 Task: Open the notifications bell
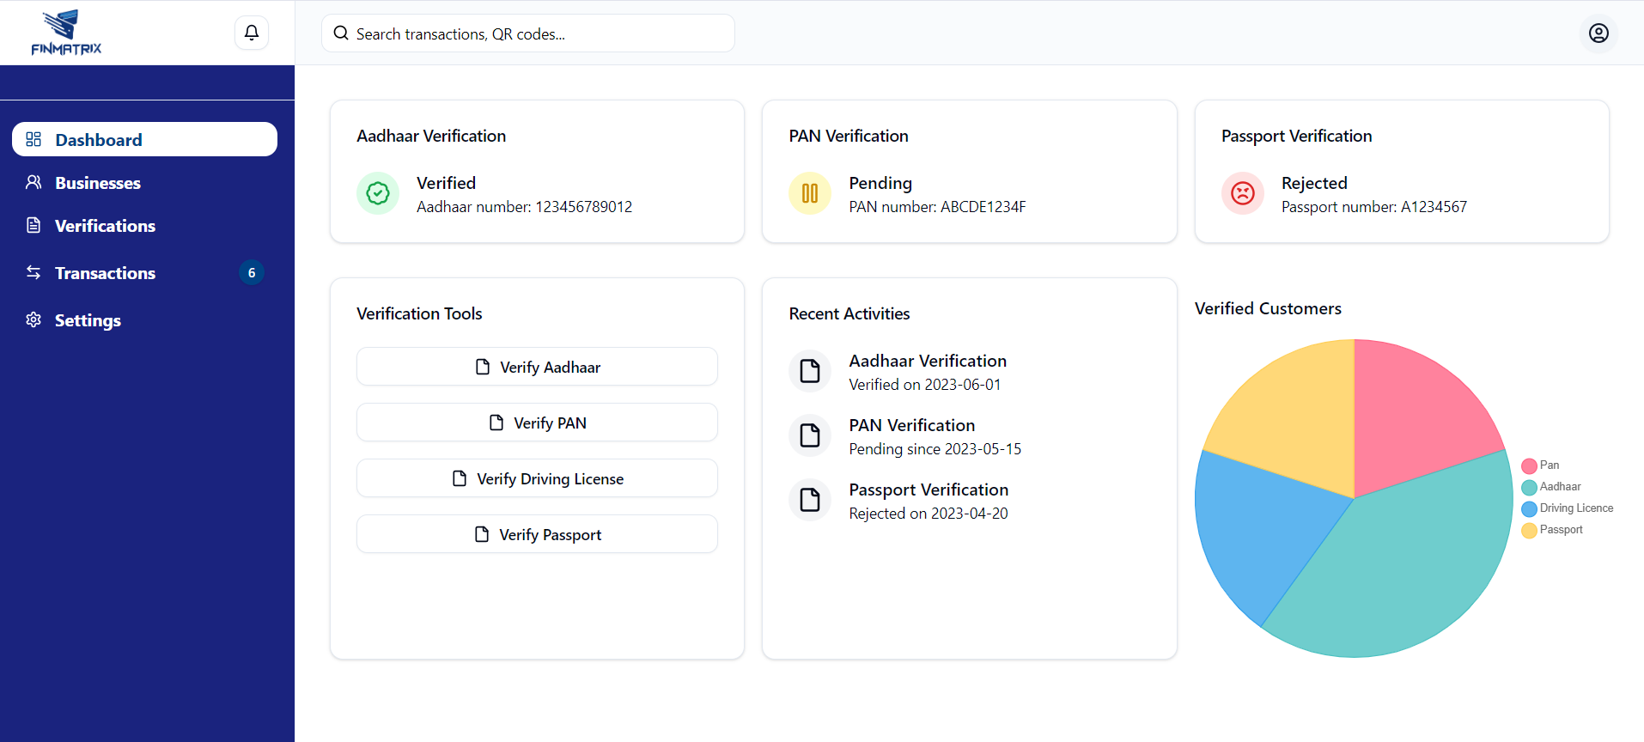[x=252, y=33]
